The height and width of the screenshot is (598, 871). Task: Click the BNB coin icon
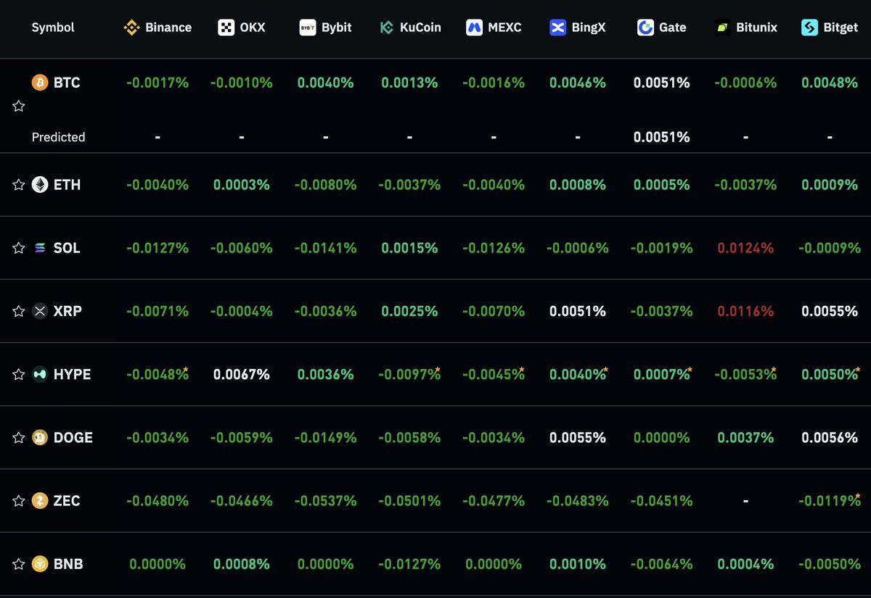pyautogui.click(x=39, y=564)
